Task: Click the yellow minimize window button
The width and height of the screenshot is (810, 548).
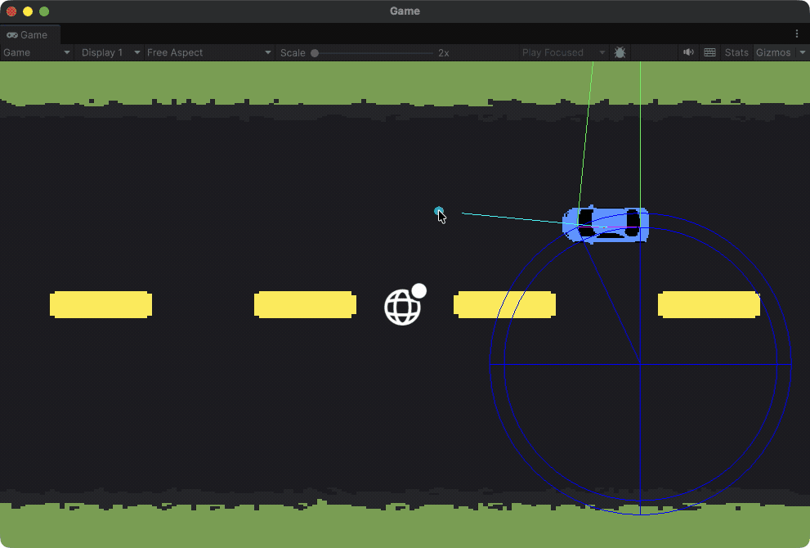Action: click(28, 11)
